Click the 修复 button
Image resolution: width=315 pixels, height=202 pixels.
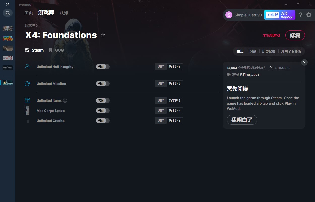pyautogui.click(x=295, y=35)
